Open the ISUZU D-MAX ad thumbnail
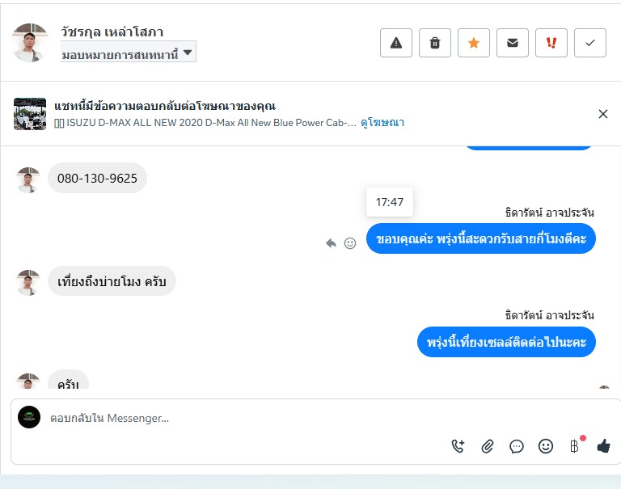 [x=30, y=114]
